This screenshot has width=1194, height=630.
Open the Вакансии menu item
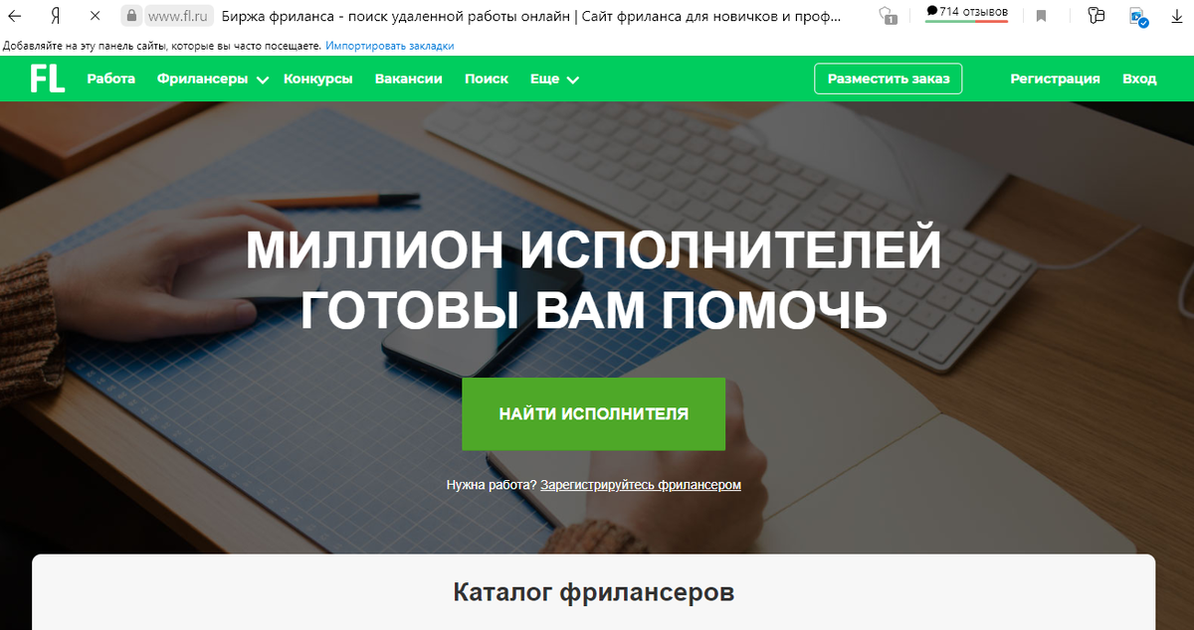point(409,79)
